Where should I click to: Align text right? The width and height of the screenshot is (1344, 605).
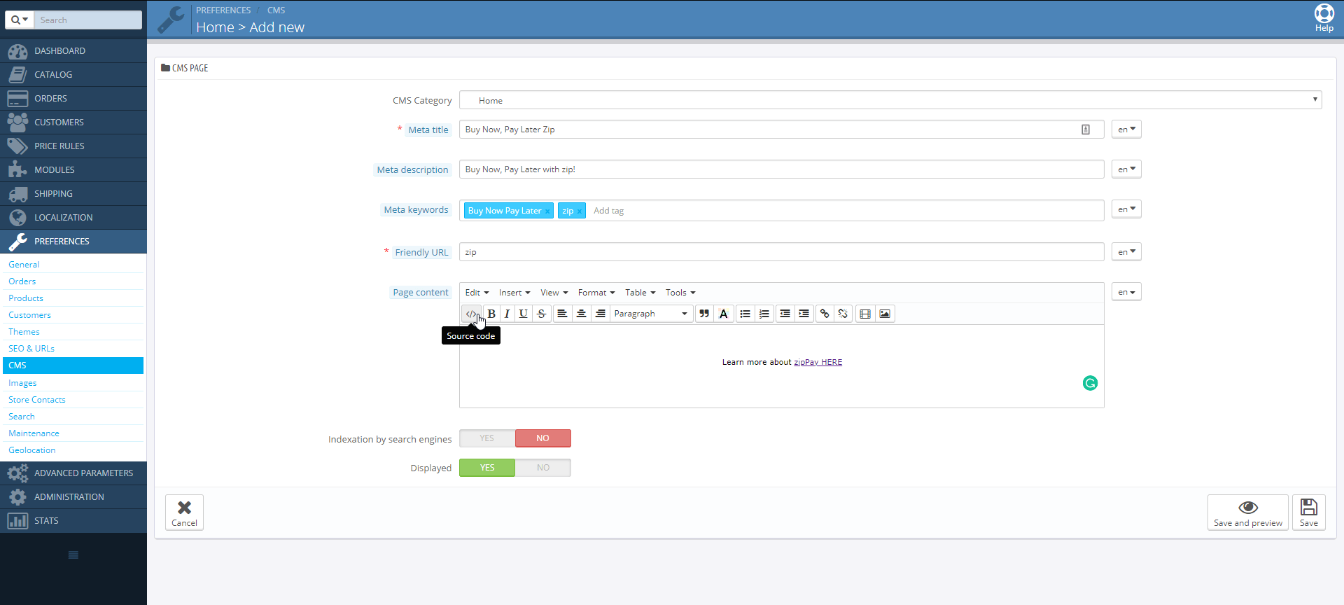tap(600, 314)
